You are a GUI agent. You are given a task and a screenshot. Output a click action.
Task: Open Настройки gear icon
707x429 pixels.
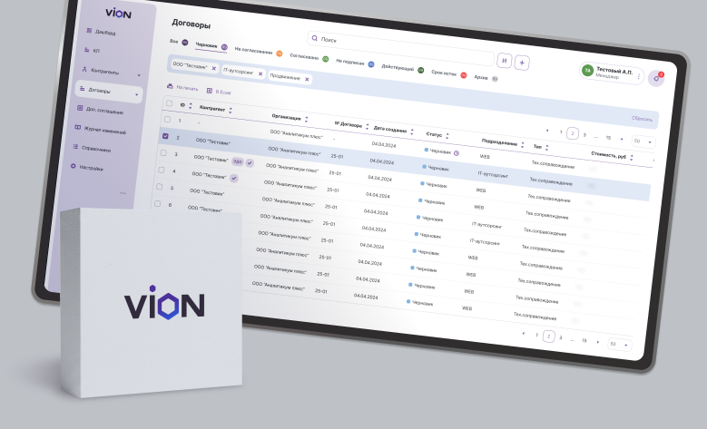pos(73,166)
